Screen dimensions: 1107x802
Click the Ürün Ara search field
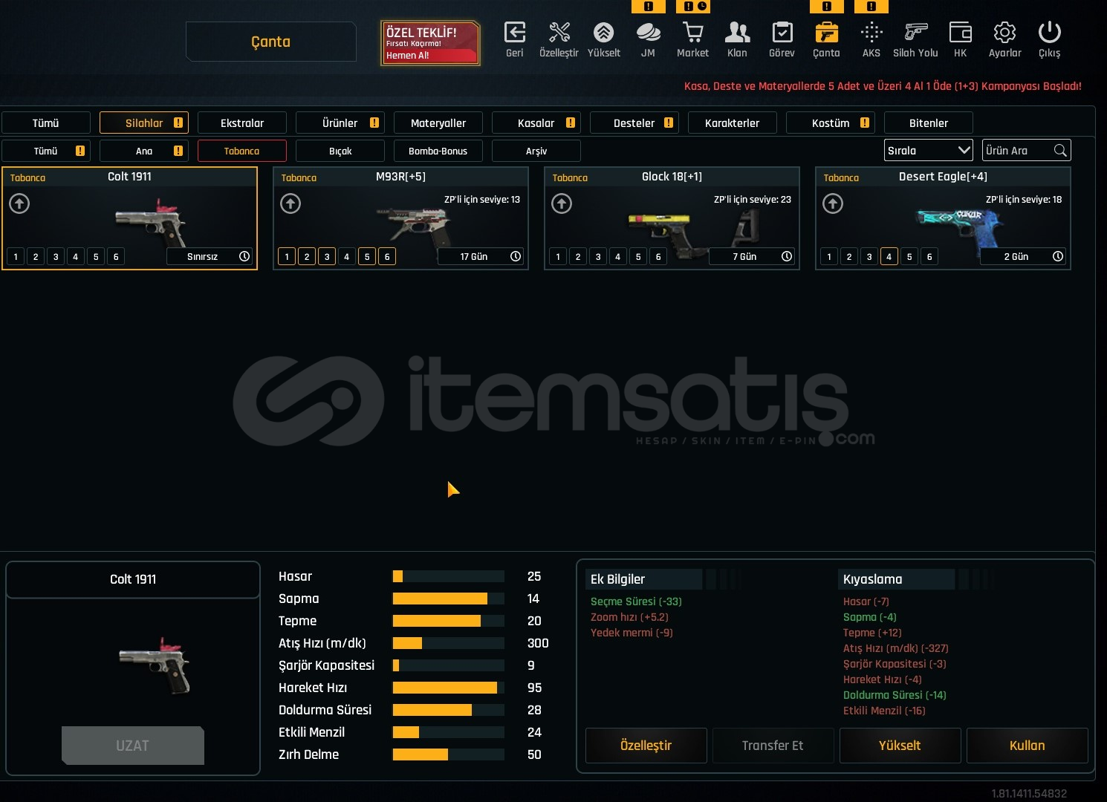[x=1018, y=151]
